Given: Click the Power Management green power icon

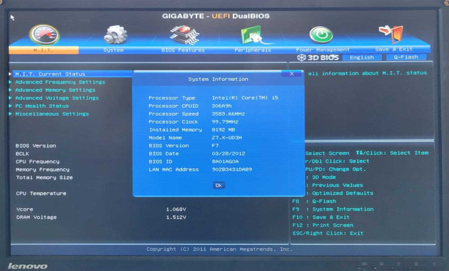Looking at the screenshot, I should click(x=321, y=35).
